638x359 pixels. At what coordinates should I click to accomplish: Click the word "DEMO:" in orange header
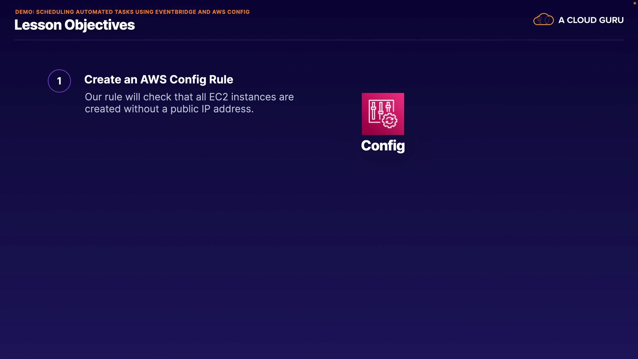25,12
